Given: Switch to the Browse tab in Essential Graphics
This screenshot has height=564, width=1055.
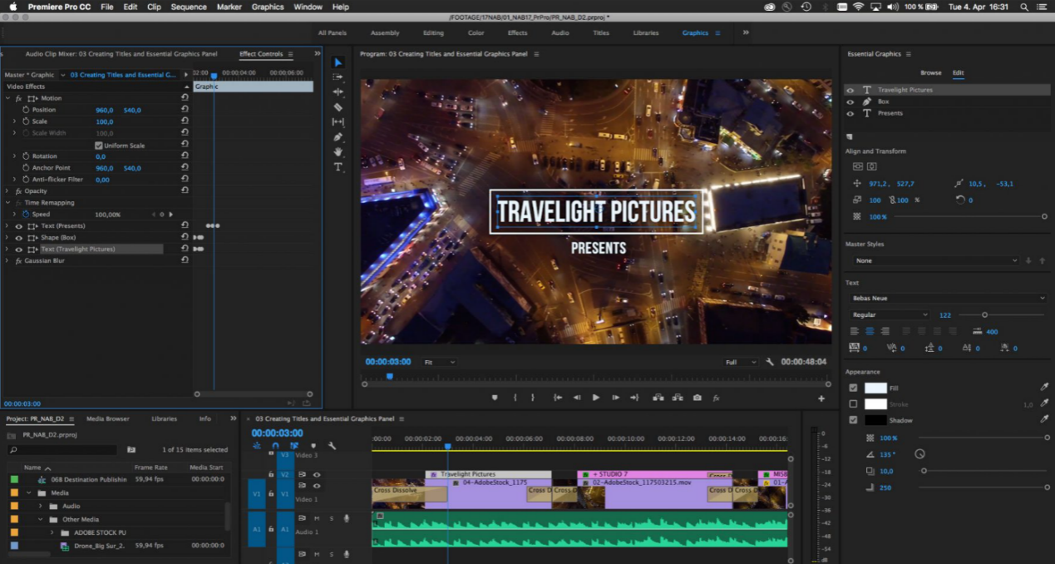Looking at the screenshot, I should [930, 73].
